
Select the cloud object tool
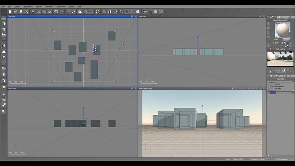coord(4,51)
